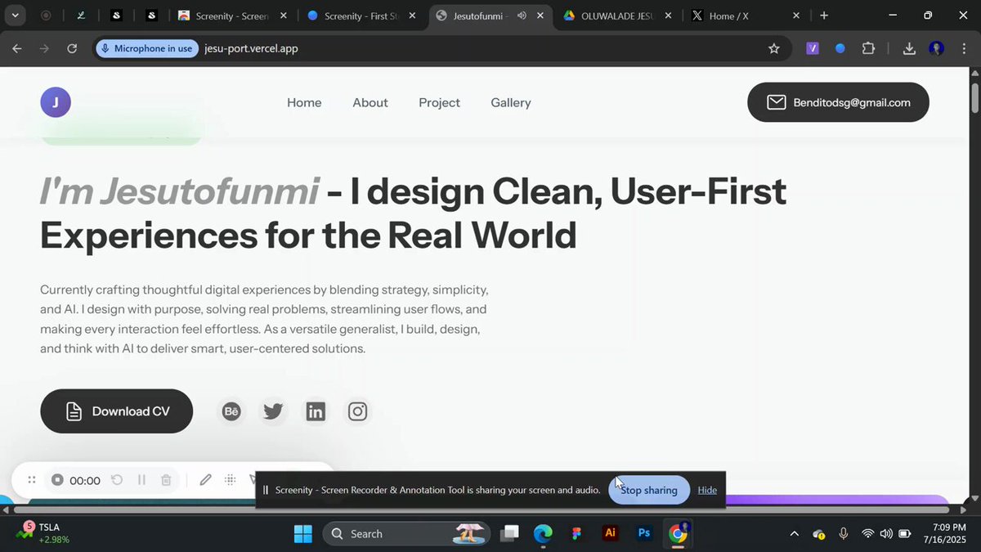Close the Home / X tab

pyautogui.click(x=796, y=16)
